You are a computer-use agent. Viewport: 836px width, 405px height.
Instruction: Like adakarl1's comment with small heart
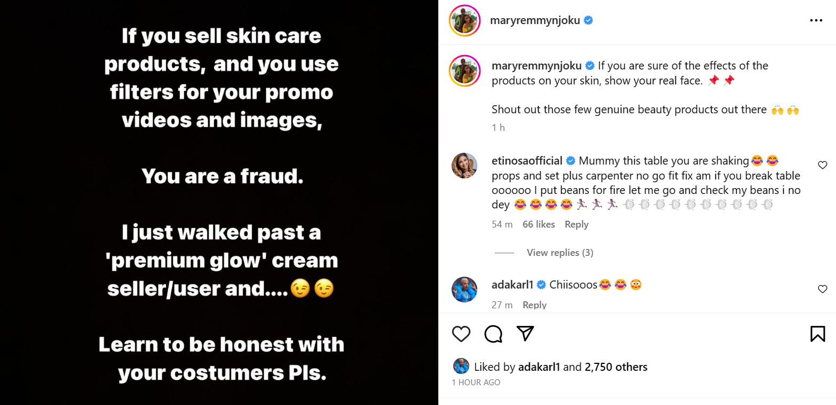(x=822, y=289)
